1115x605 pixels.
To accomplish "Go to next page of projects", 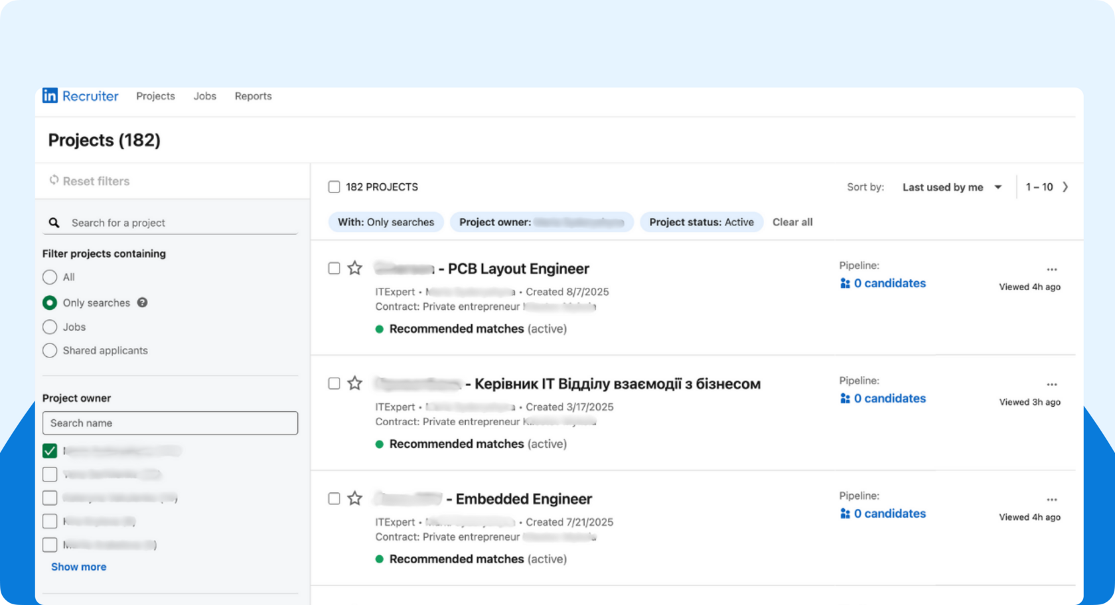I will [1065, 187].
